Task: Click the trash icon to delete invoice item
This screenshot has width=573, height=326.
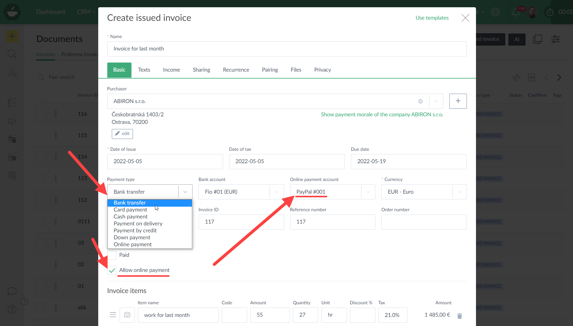Action: point(459,316)
